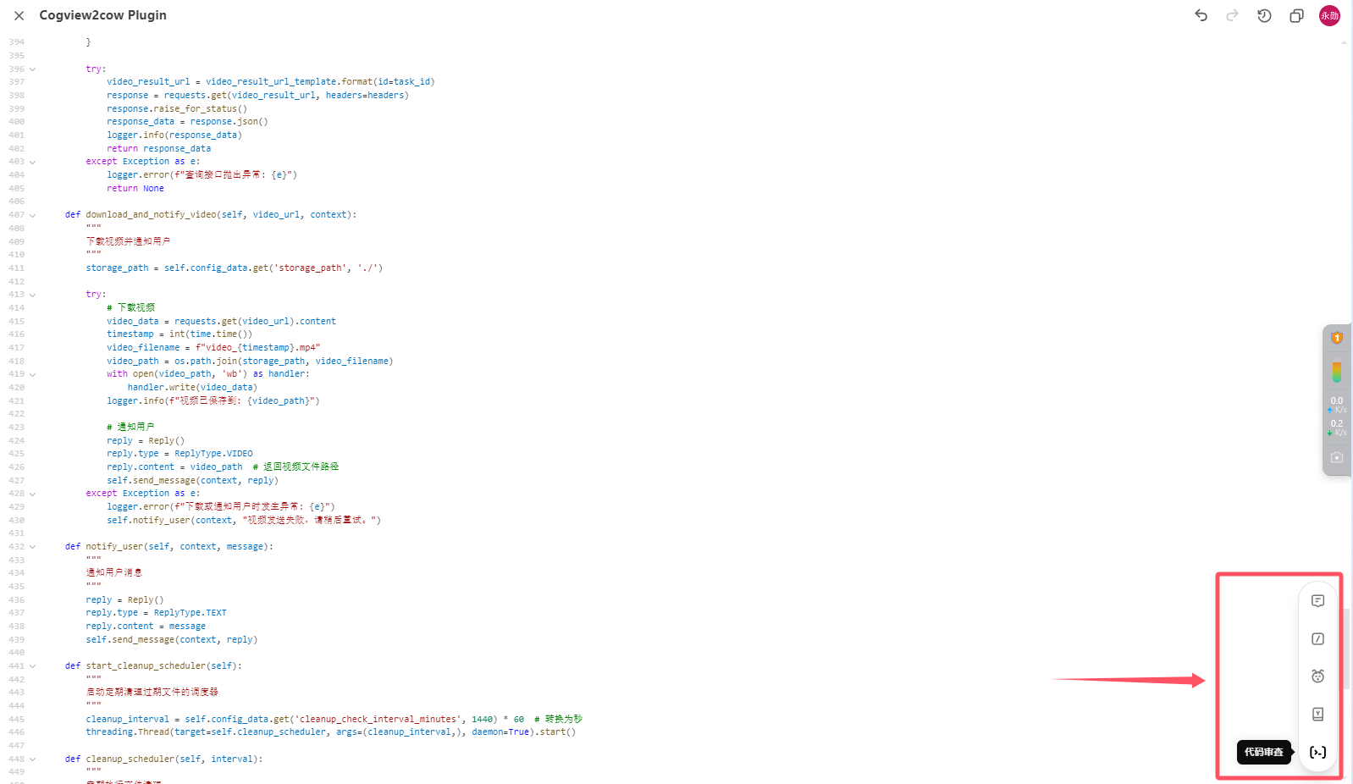Fold the start_cleanup_scheduler function
Screen dimensions: 1353x784
(x=33, y=666)
